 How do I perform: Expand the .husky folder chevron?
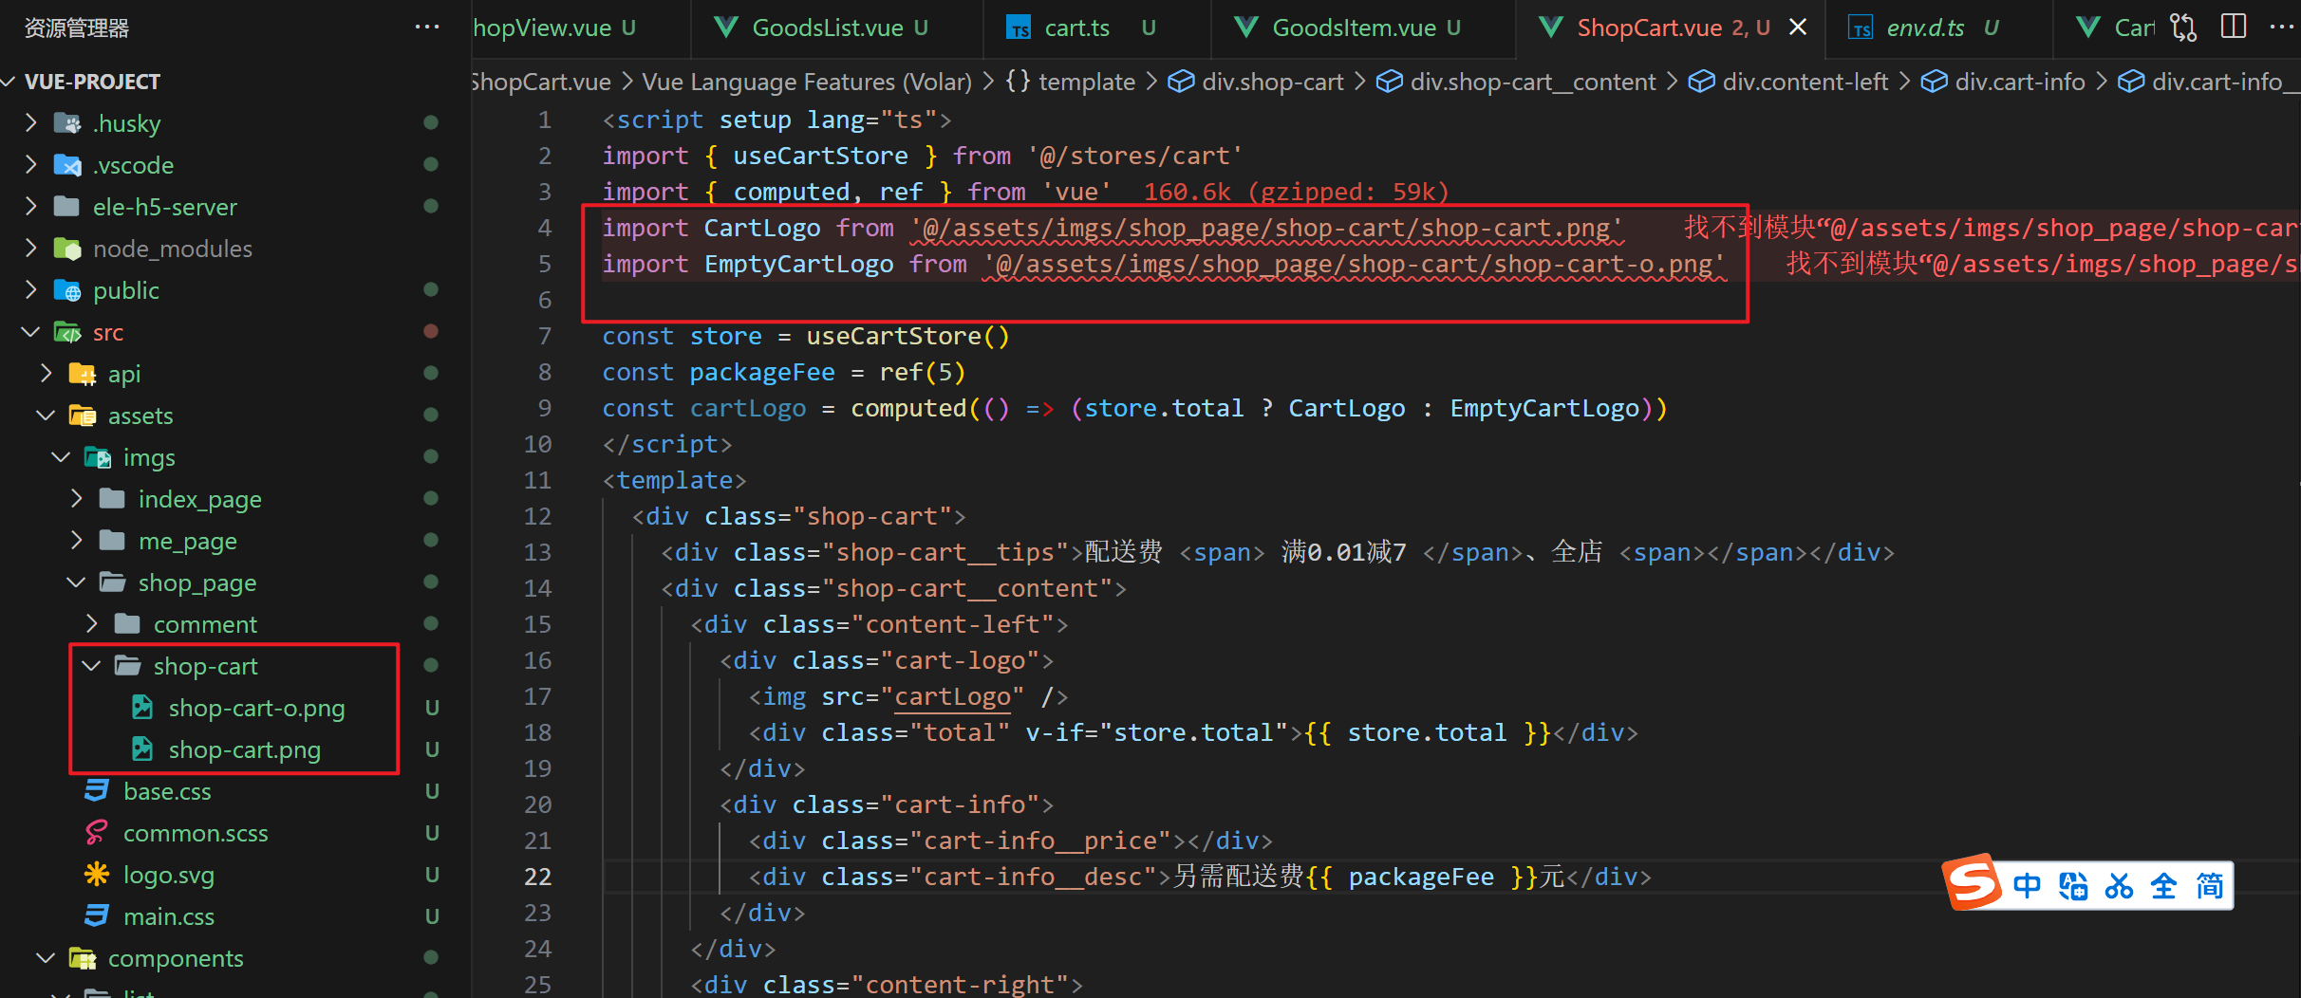31,123
